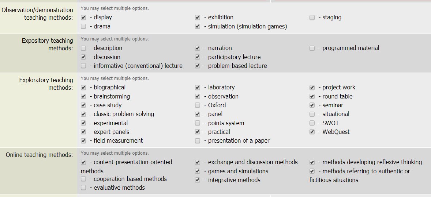Viewport: 431px width, 197px height.
Task: Uncheck simulation (simulation games) option
Action: (198, 26)
